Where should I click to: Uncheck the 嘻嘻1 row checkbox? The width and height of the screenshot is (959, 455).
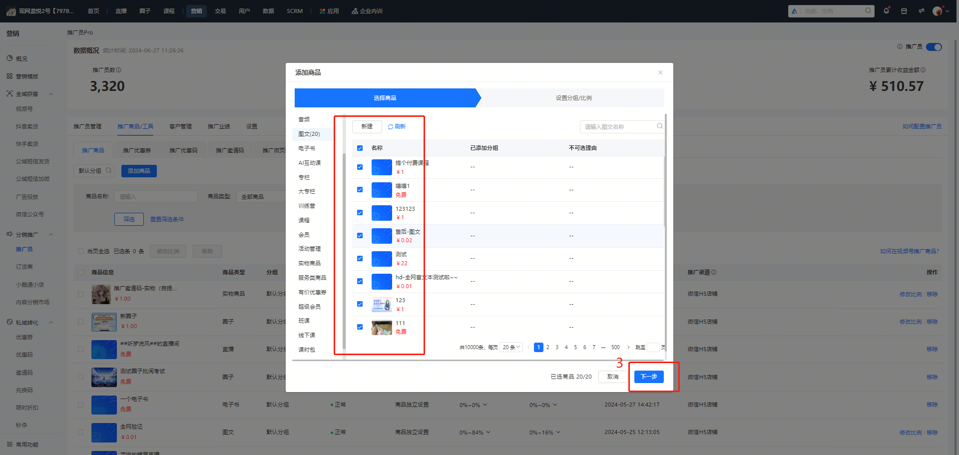tap(360, 190)
